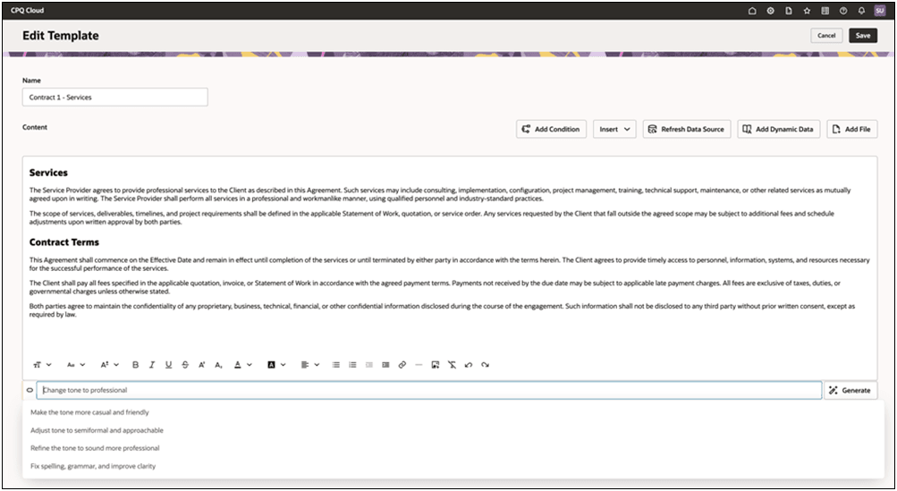This screenshot has height=491, width=897.
Task: Open the heading style dropdown
Action: [x=42, y=365]
